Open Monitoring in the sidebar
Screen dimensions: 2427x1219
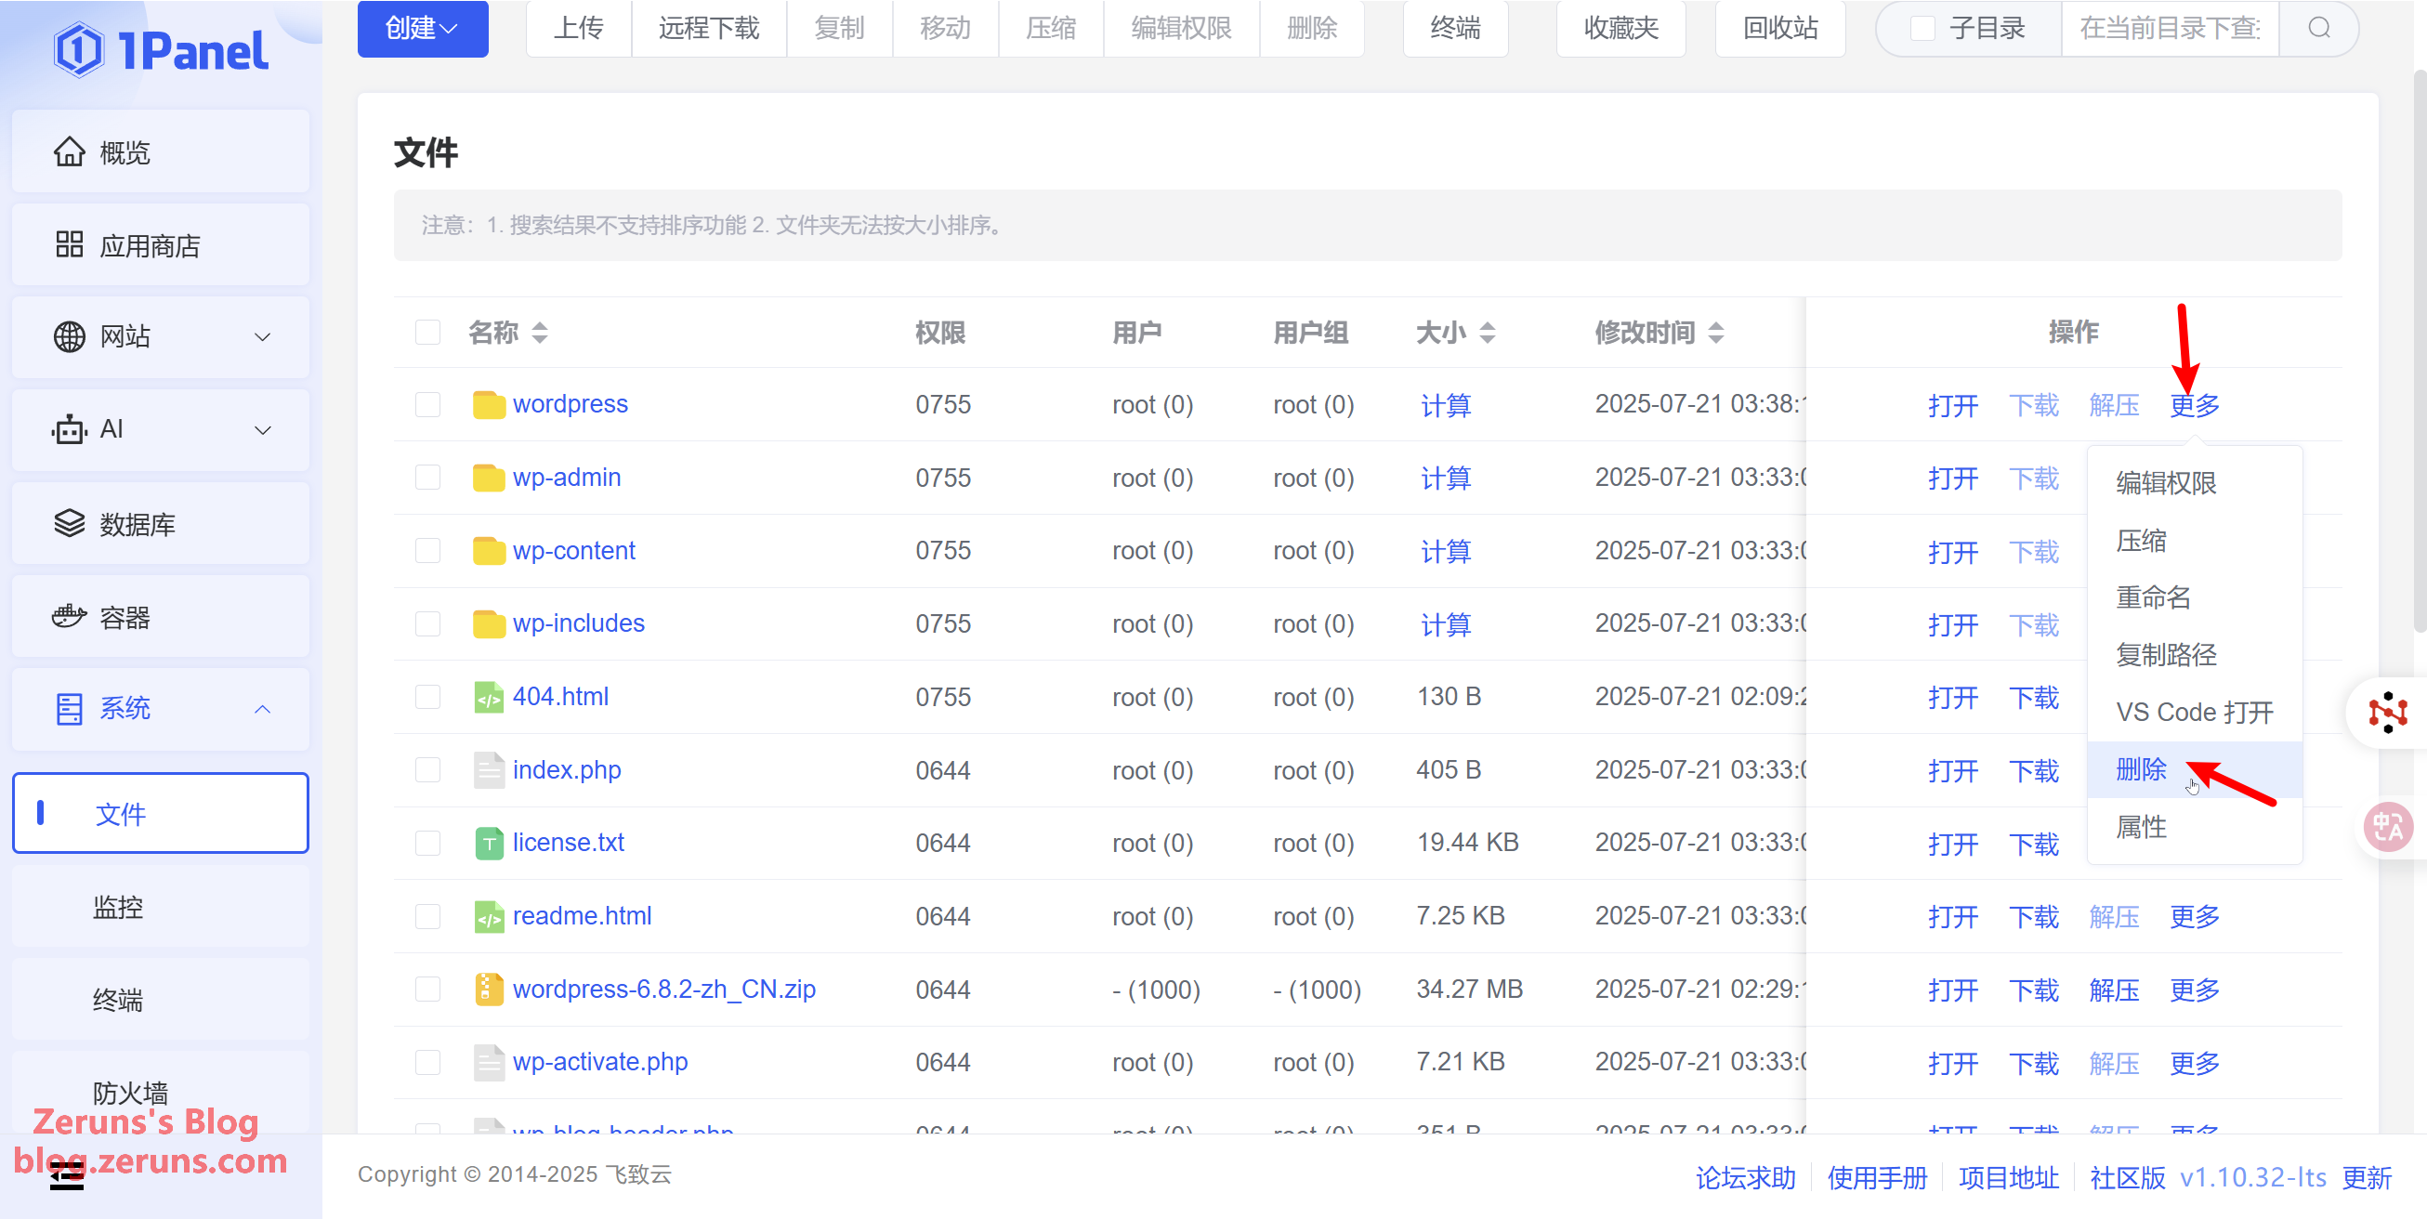tap(160, 906)
